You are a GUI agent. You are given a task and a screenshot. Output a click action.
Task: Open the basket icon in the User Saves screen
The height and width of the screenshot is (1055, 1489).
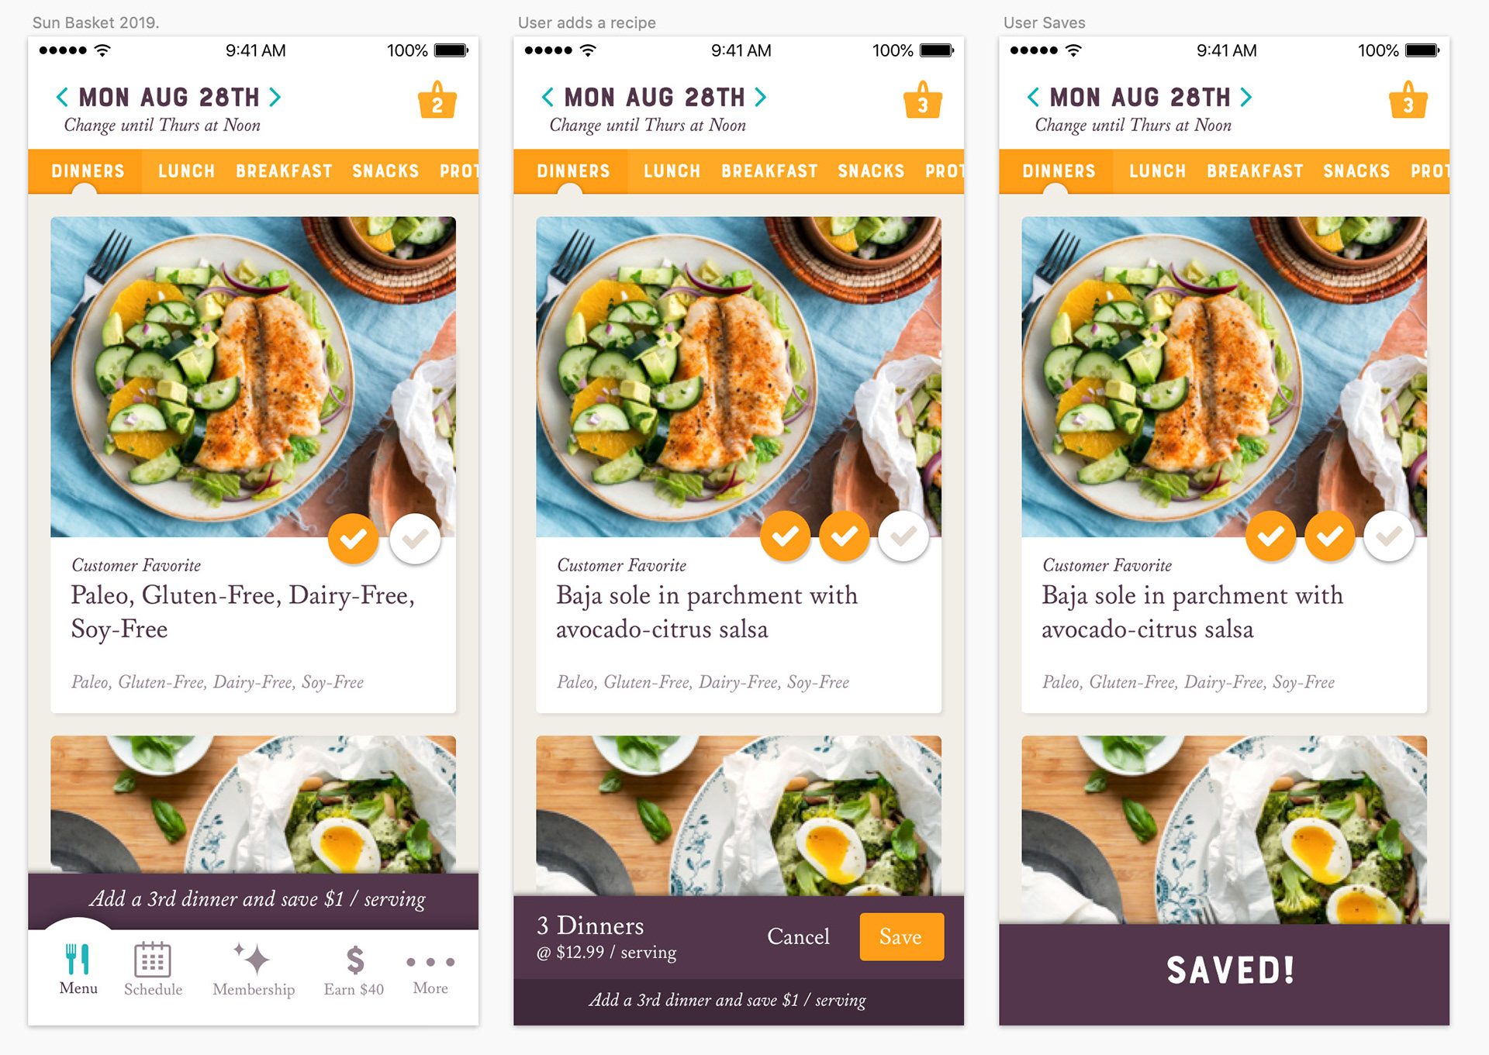coord(1408,99)
